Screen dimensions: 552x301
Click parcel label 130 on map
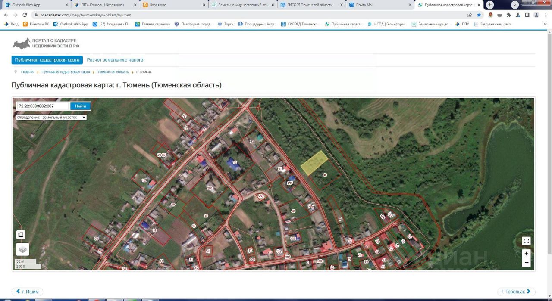pos(293,238)
